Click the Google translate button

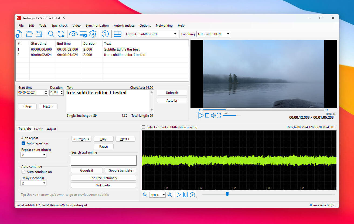121,170
